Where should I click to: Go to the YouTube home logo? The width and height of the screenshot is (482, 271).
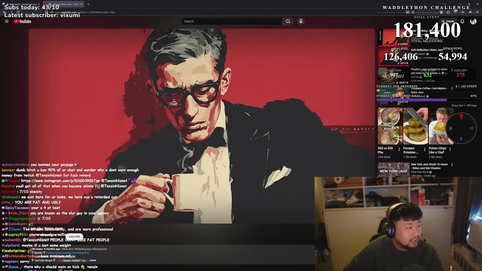point(22,21)
